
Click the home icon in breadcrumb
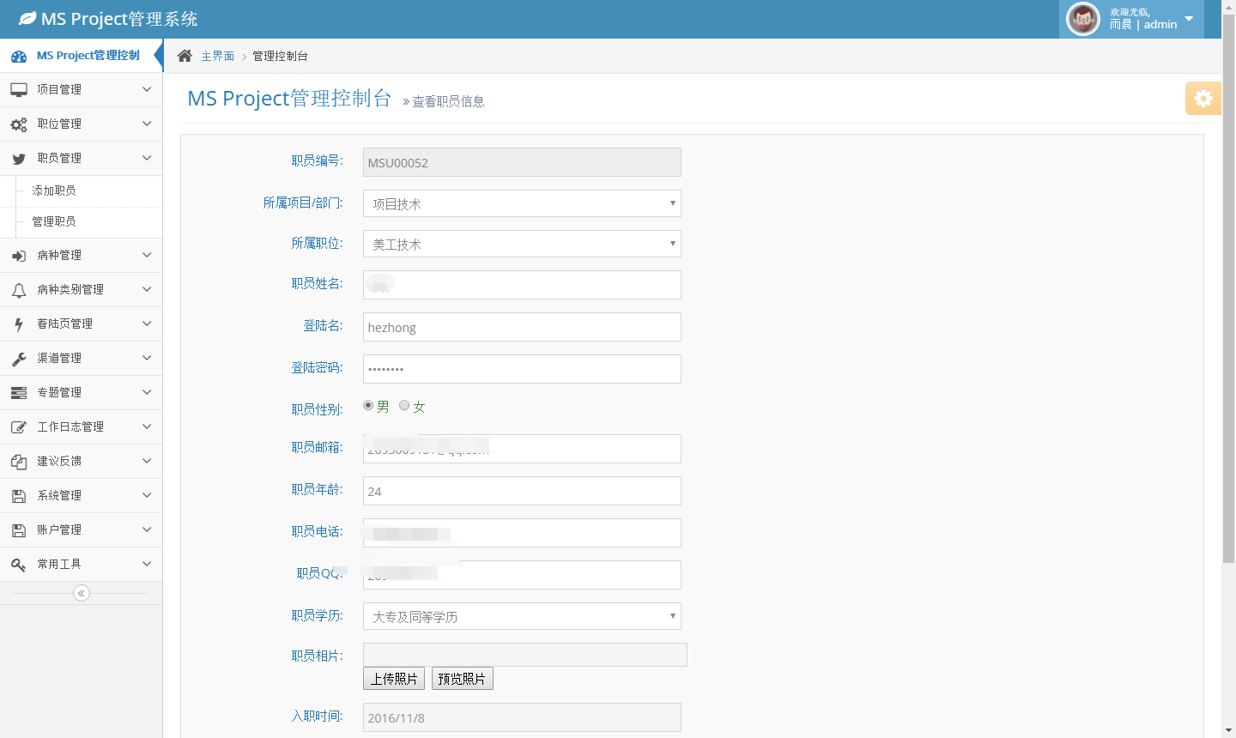click(185, 56)
